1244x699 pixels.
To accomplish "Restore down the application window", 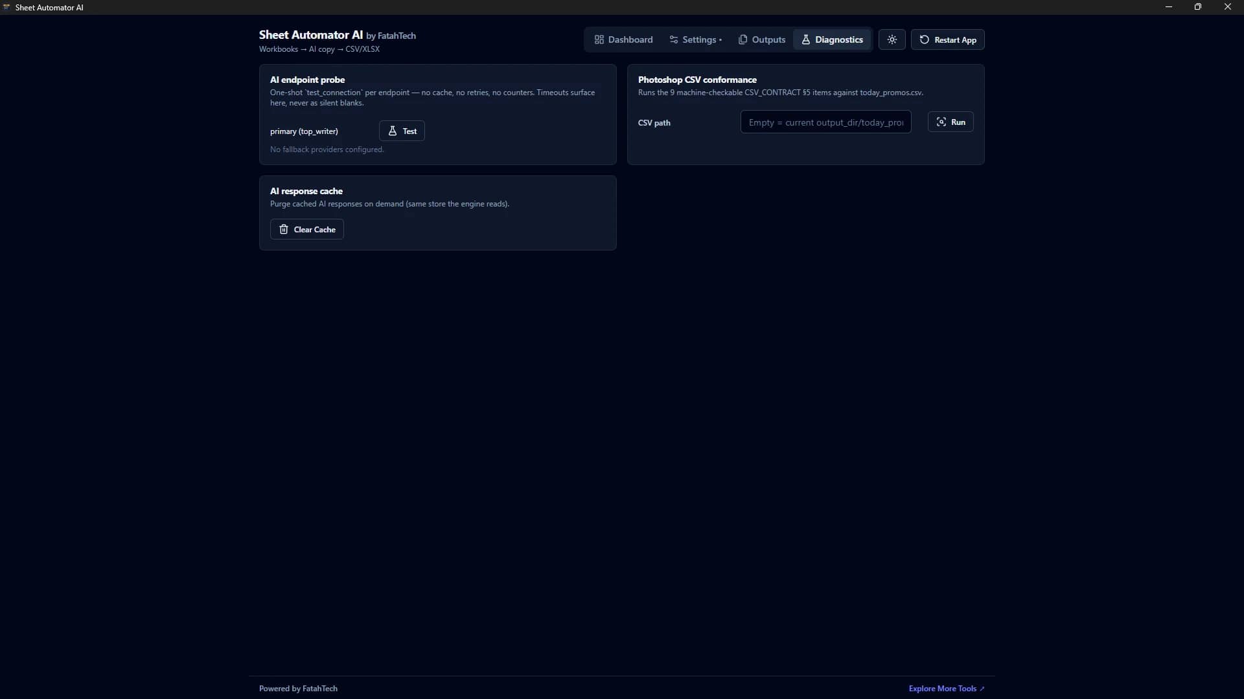I will pyautogui.click(x=1198, y=7).
